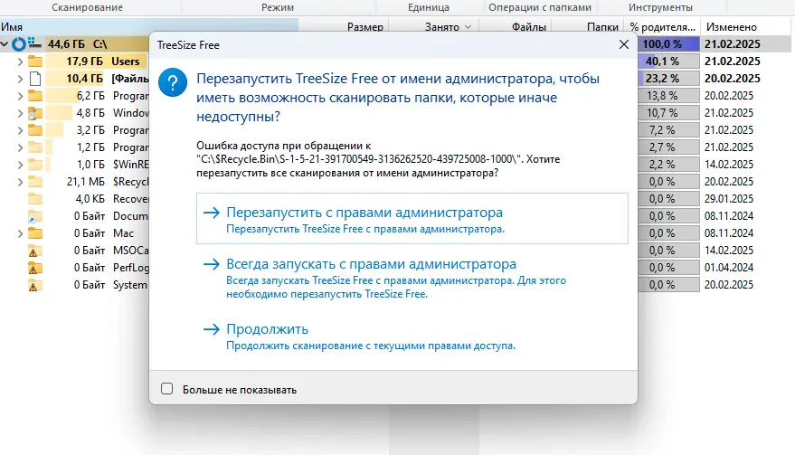Screen dimensions: 795x455
Task: Open Операции с папками group
Action: click(540, 7)
